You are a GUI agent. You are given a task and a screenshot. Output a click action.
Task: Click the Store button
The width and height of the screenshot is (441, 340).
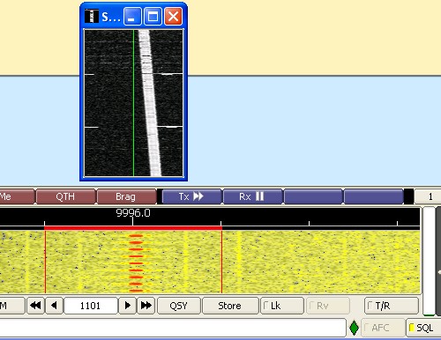click(x=230, y=306)
